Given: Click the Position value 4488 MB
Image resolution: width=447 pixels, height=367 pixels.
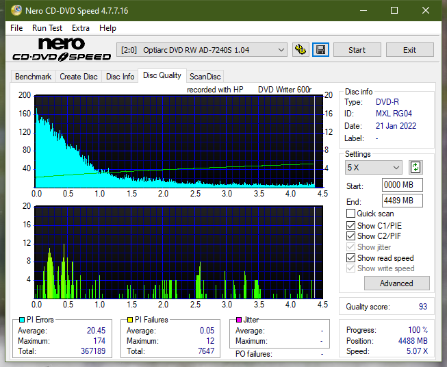Looking at the screenshot, I should (x=413, y=341).
